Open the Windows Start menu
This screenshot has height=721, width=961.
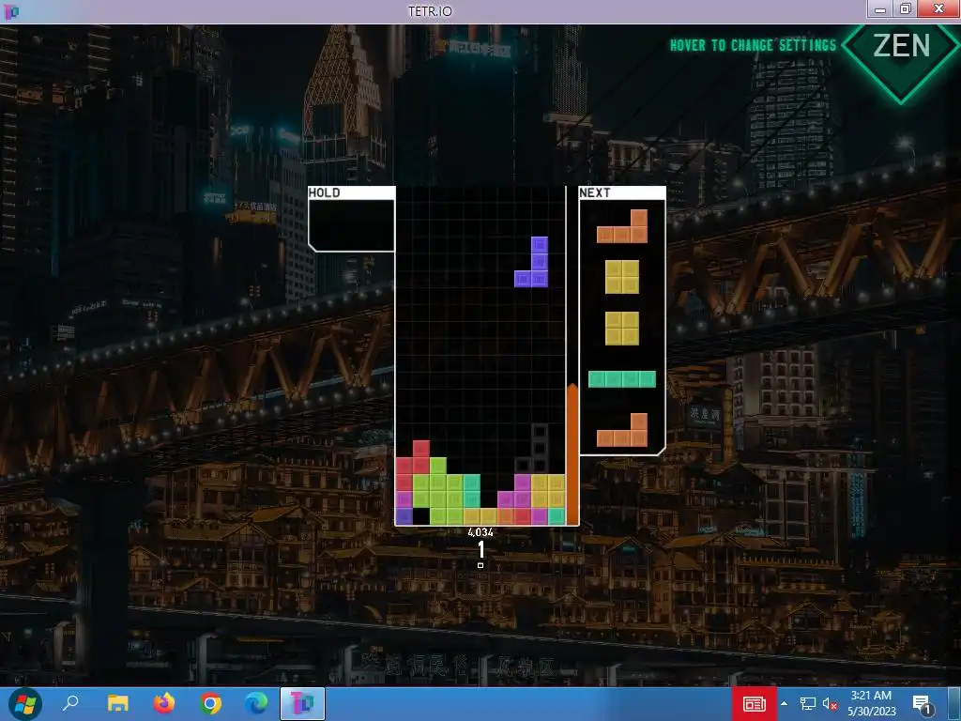tap(25, 704)
